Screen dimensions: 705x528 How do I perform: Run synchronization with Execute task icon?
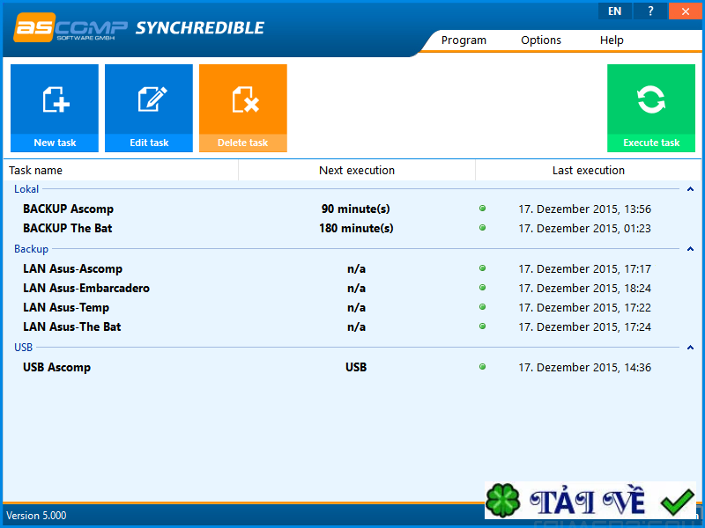[x=651, y=106]
